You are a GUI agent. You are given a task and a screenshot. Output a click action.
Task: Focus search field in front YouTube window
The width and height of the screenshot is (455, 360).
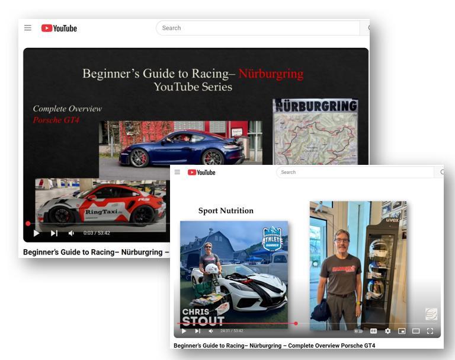click(x=355, y=172)
